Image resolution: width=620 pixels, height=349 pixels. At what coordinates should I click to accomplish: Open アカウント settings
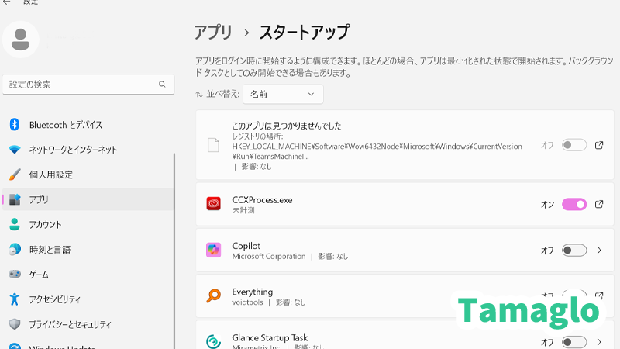tap(45, 225)
